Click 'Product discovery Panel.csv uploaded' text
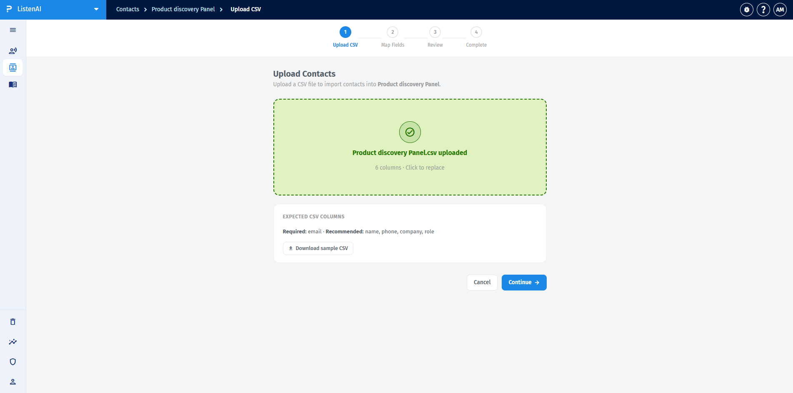This screenshot has width=793, height=393. coord(410,153)
